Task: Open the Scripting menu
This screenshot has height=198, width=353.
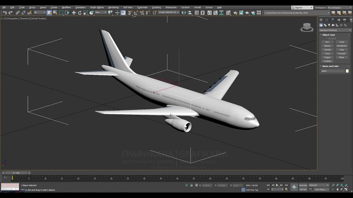Action: point(156,7)
